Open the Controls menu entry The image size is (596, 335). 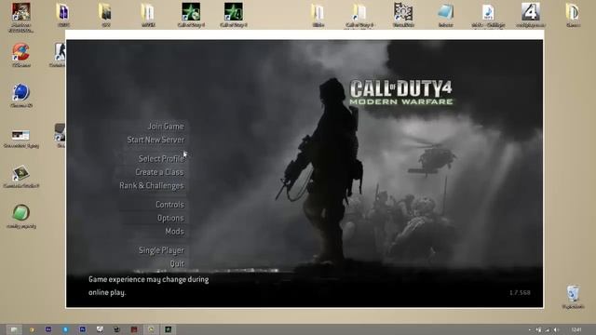pos(169,205)
